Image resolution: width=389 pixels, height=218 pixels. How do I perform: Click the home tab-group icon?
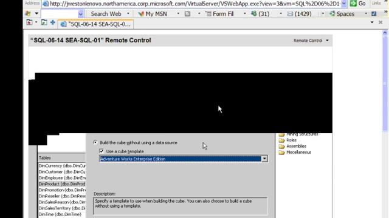29,22
